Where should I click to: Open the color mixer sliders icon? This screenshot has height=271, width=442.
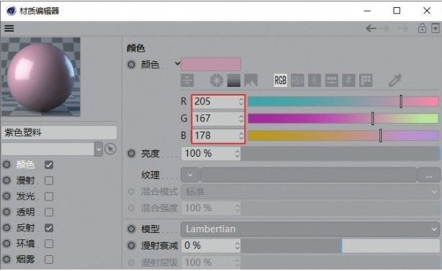tap(331, 81)
